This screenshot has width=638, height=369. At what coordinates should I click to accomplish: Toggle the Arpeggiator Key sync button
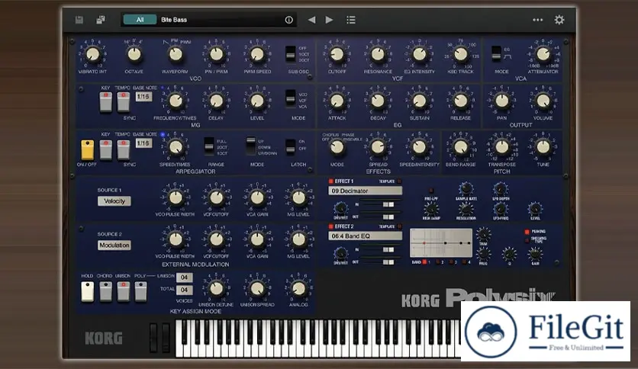pos(106,150)
